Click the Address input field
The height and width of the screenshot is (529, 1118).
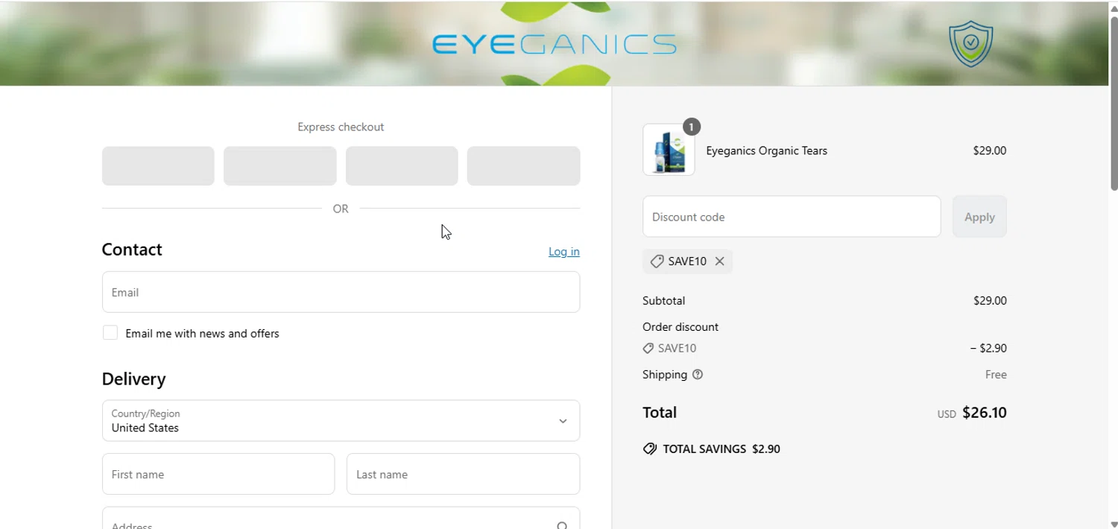[341, 519]
